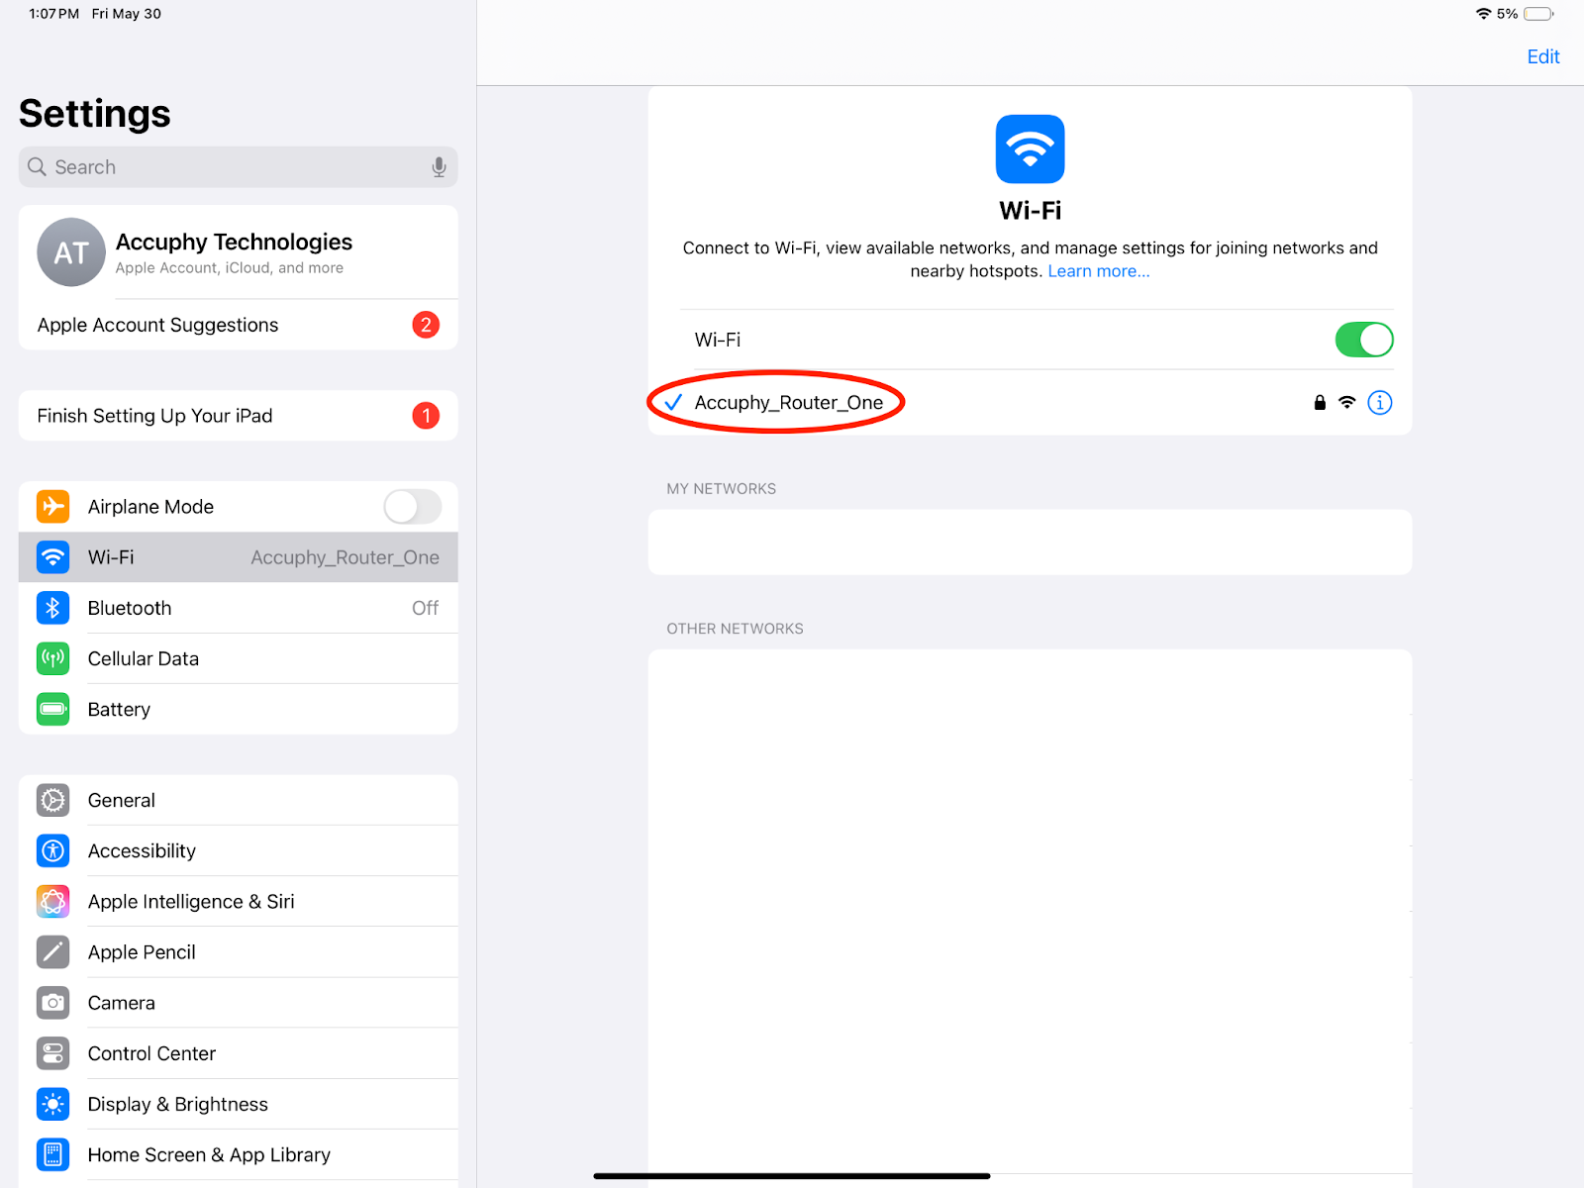
Task: Open Accuphy Technologies account details
Action: (239, 252)
